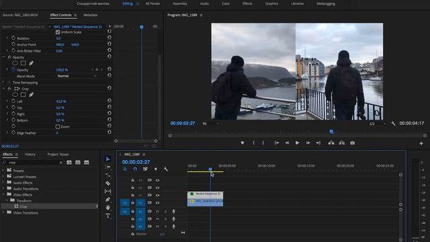Toggle timeline snapping magnet icon
Viewport: 430px width, 242px height.
pos(135,169)
